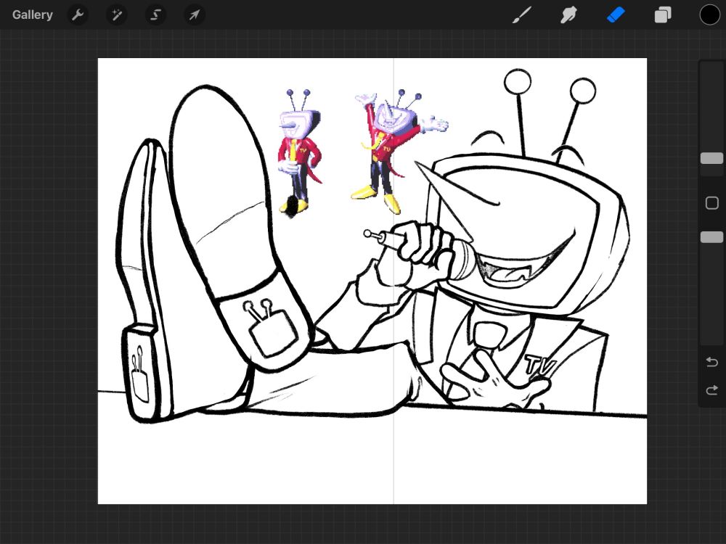This screenshot has height=544, width=726.
Task: Tap the active Eraser tool
Action: pyautogui.click(x=616, y=15)
